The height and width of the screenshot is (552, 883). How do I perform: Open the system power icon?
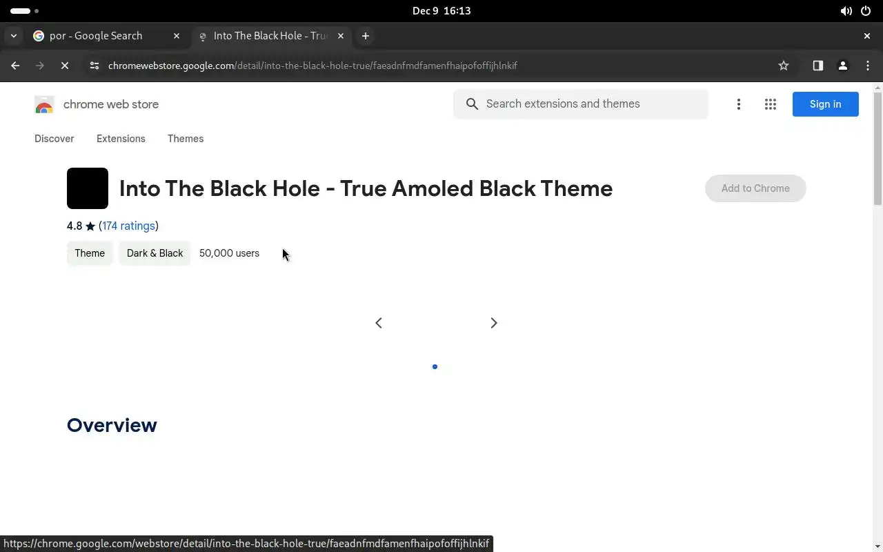[x=866, y=11]
